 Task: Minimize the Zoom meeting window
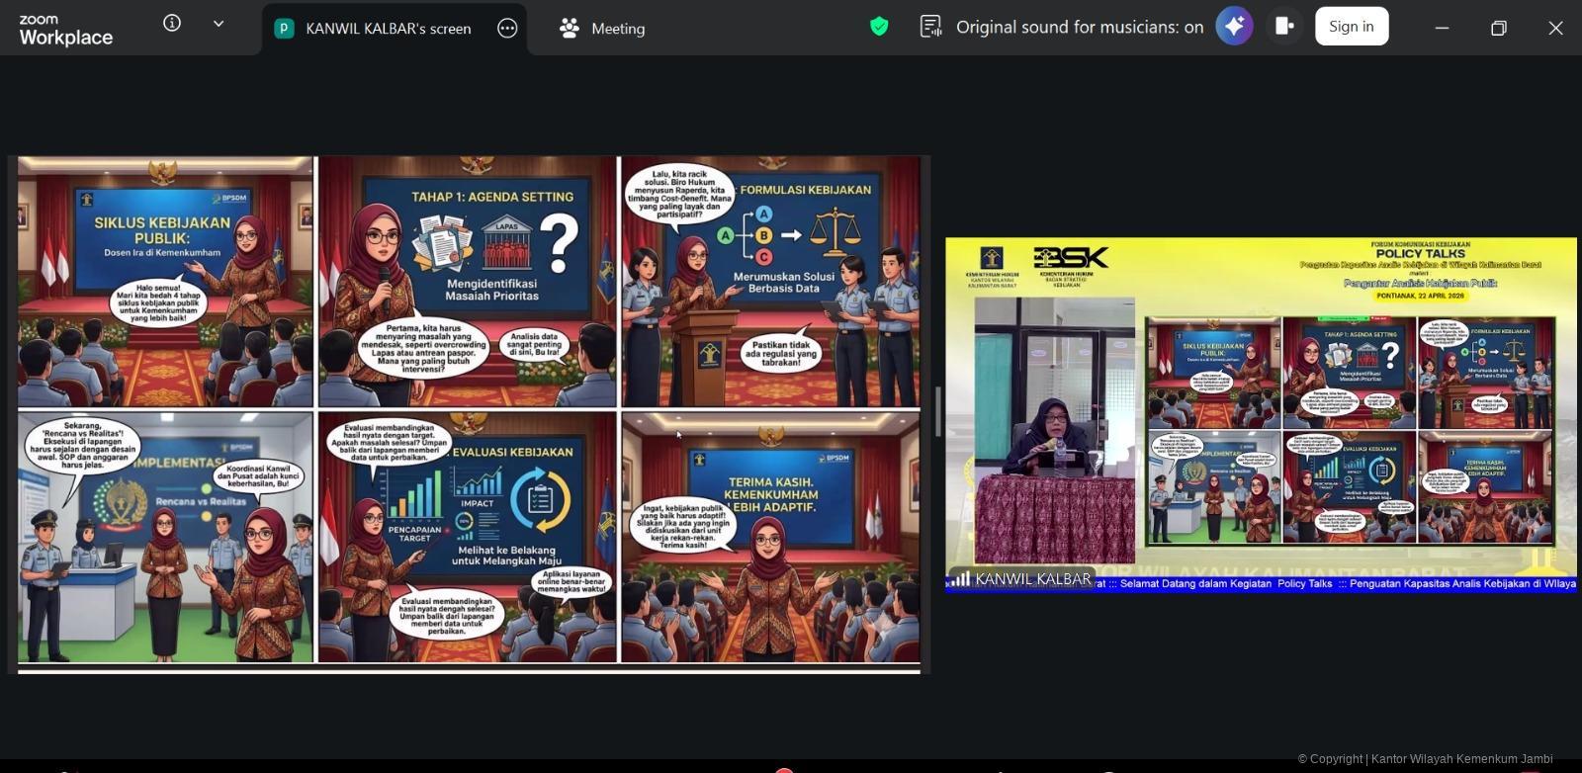(1442, 28)
